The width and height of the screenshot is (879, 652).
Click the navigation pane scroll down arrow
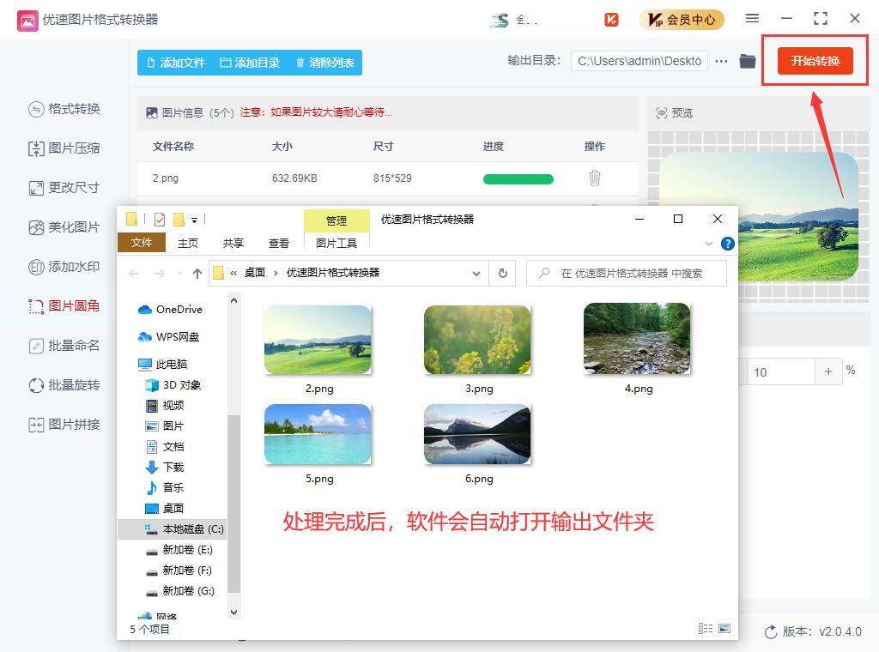click(x=234, y=613)
